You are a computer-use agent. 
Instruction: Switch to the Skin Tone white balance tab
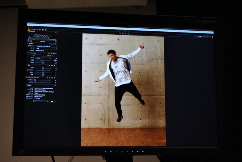(x=50, y=56)
